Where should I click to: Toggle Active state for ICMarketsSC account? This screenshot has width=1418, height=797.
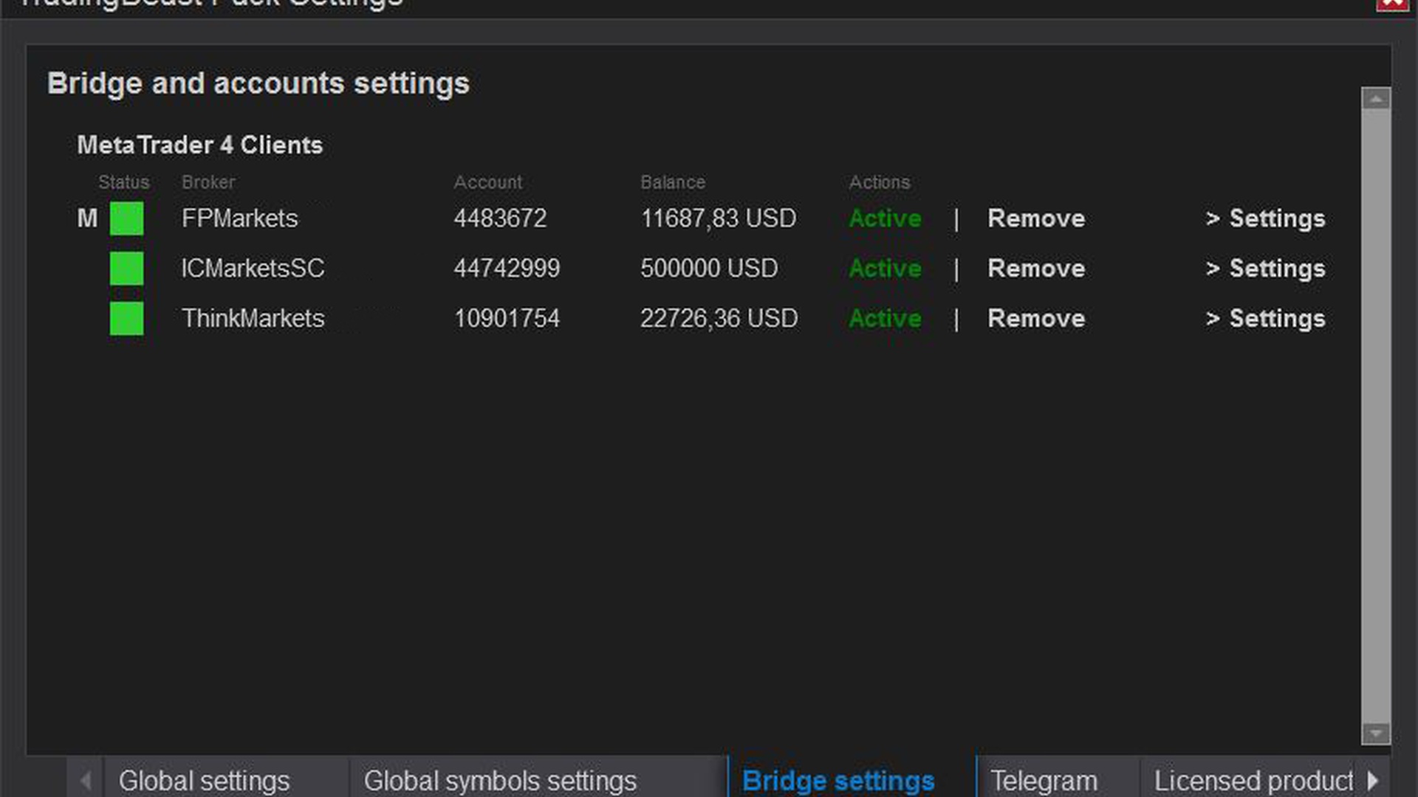(885, 269)
